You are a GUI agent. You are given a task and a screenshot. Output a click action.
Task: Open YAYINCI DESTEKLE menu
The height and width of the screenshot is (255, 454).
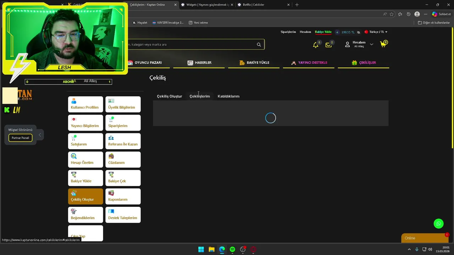point(309,63)
